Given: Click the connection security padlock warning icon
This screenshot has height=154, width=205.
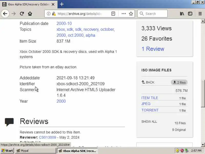Looking at the screenshot, I should (x=54, y=14).
